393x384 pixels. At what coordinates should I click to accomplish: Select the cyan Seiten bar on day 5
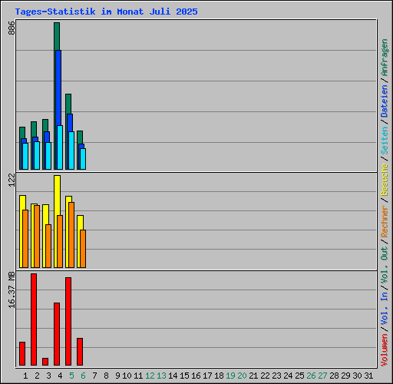click(71, 151)
